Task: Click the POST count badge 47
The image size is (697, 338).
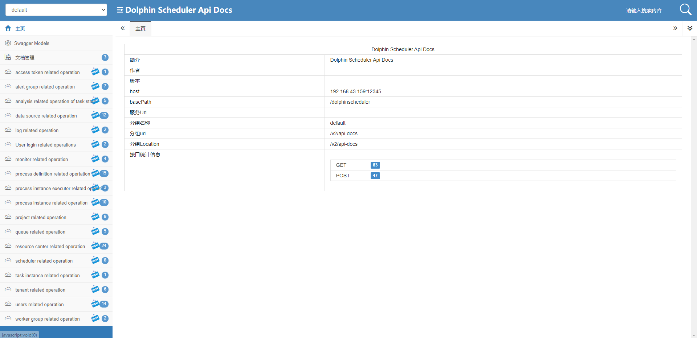Action: point(375,176)
